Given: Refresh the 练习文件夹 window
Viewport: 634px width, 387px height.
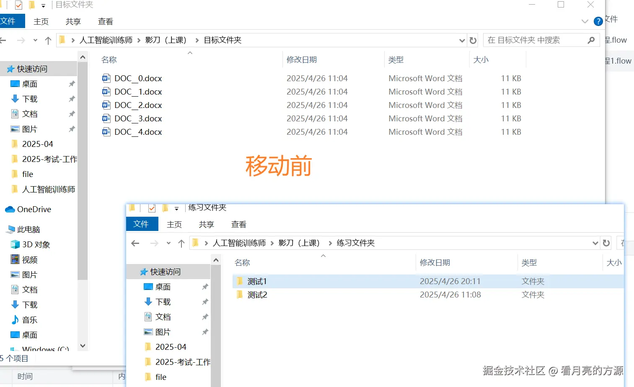Looking at the screenshot, I should (x=606, y=243).
